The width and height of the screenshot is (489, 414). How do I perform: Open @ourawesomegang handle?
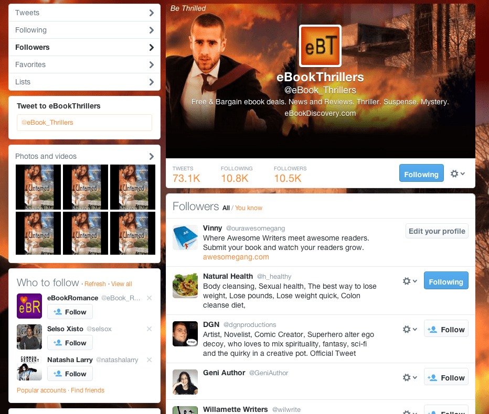tap(256, 228)
